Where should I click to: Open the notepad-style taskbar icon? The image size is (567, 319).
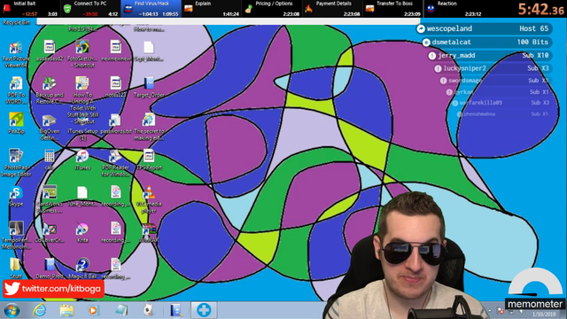pyautogui.click(x=121, y=310)
